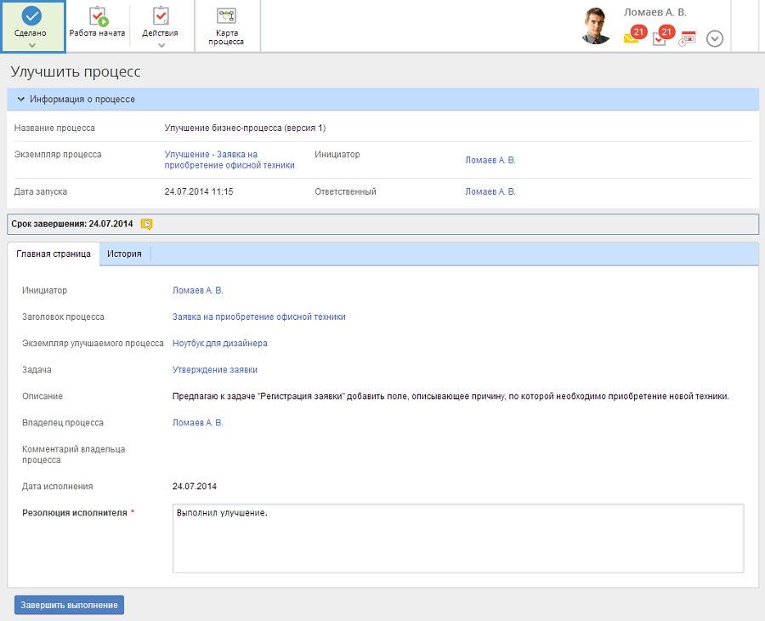Collapse the Информация о процессе section
This screenshot has width=765, height=621.
click(21, 100)
